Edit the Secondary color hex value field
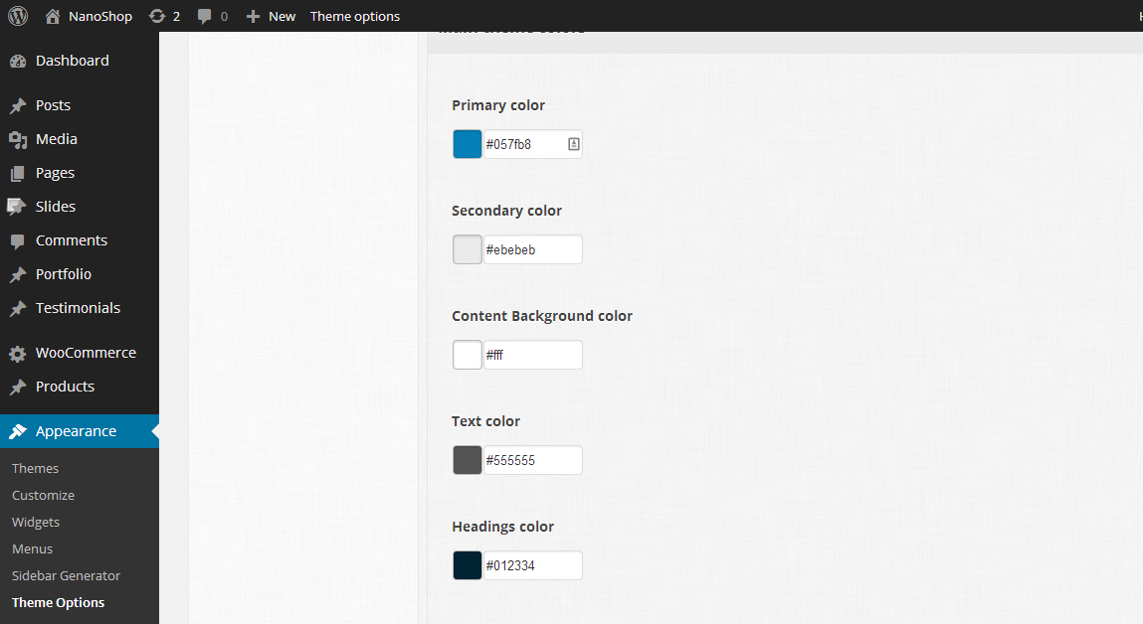 tap(531, 249)
